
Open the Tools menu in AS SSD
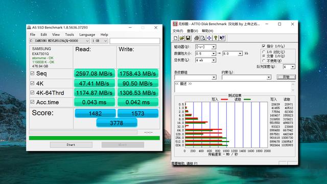(x=69, y=35)
